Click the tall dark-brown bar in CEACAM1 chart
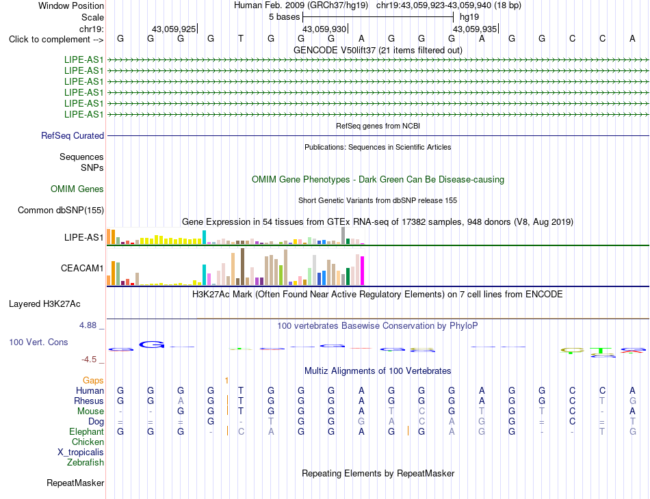The height and width of the screenshot is (499, 650). point(242,267)
